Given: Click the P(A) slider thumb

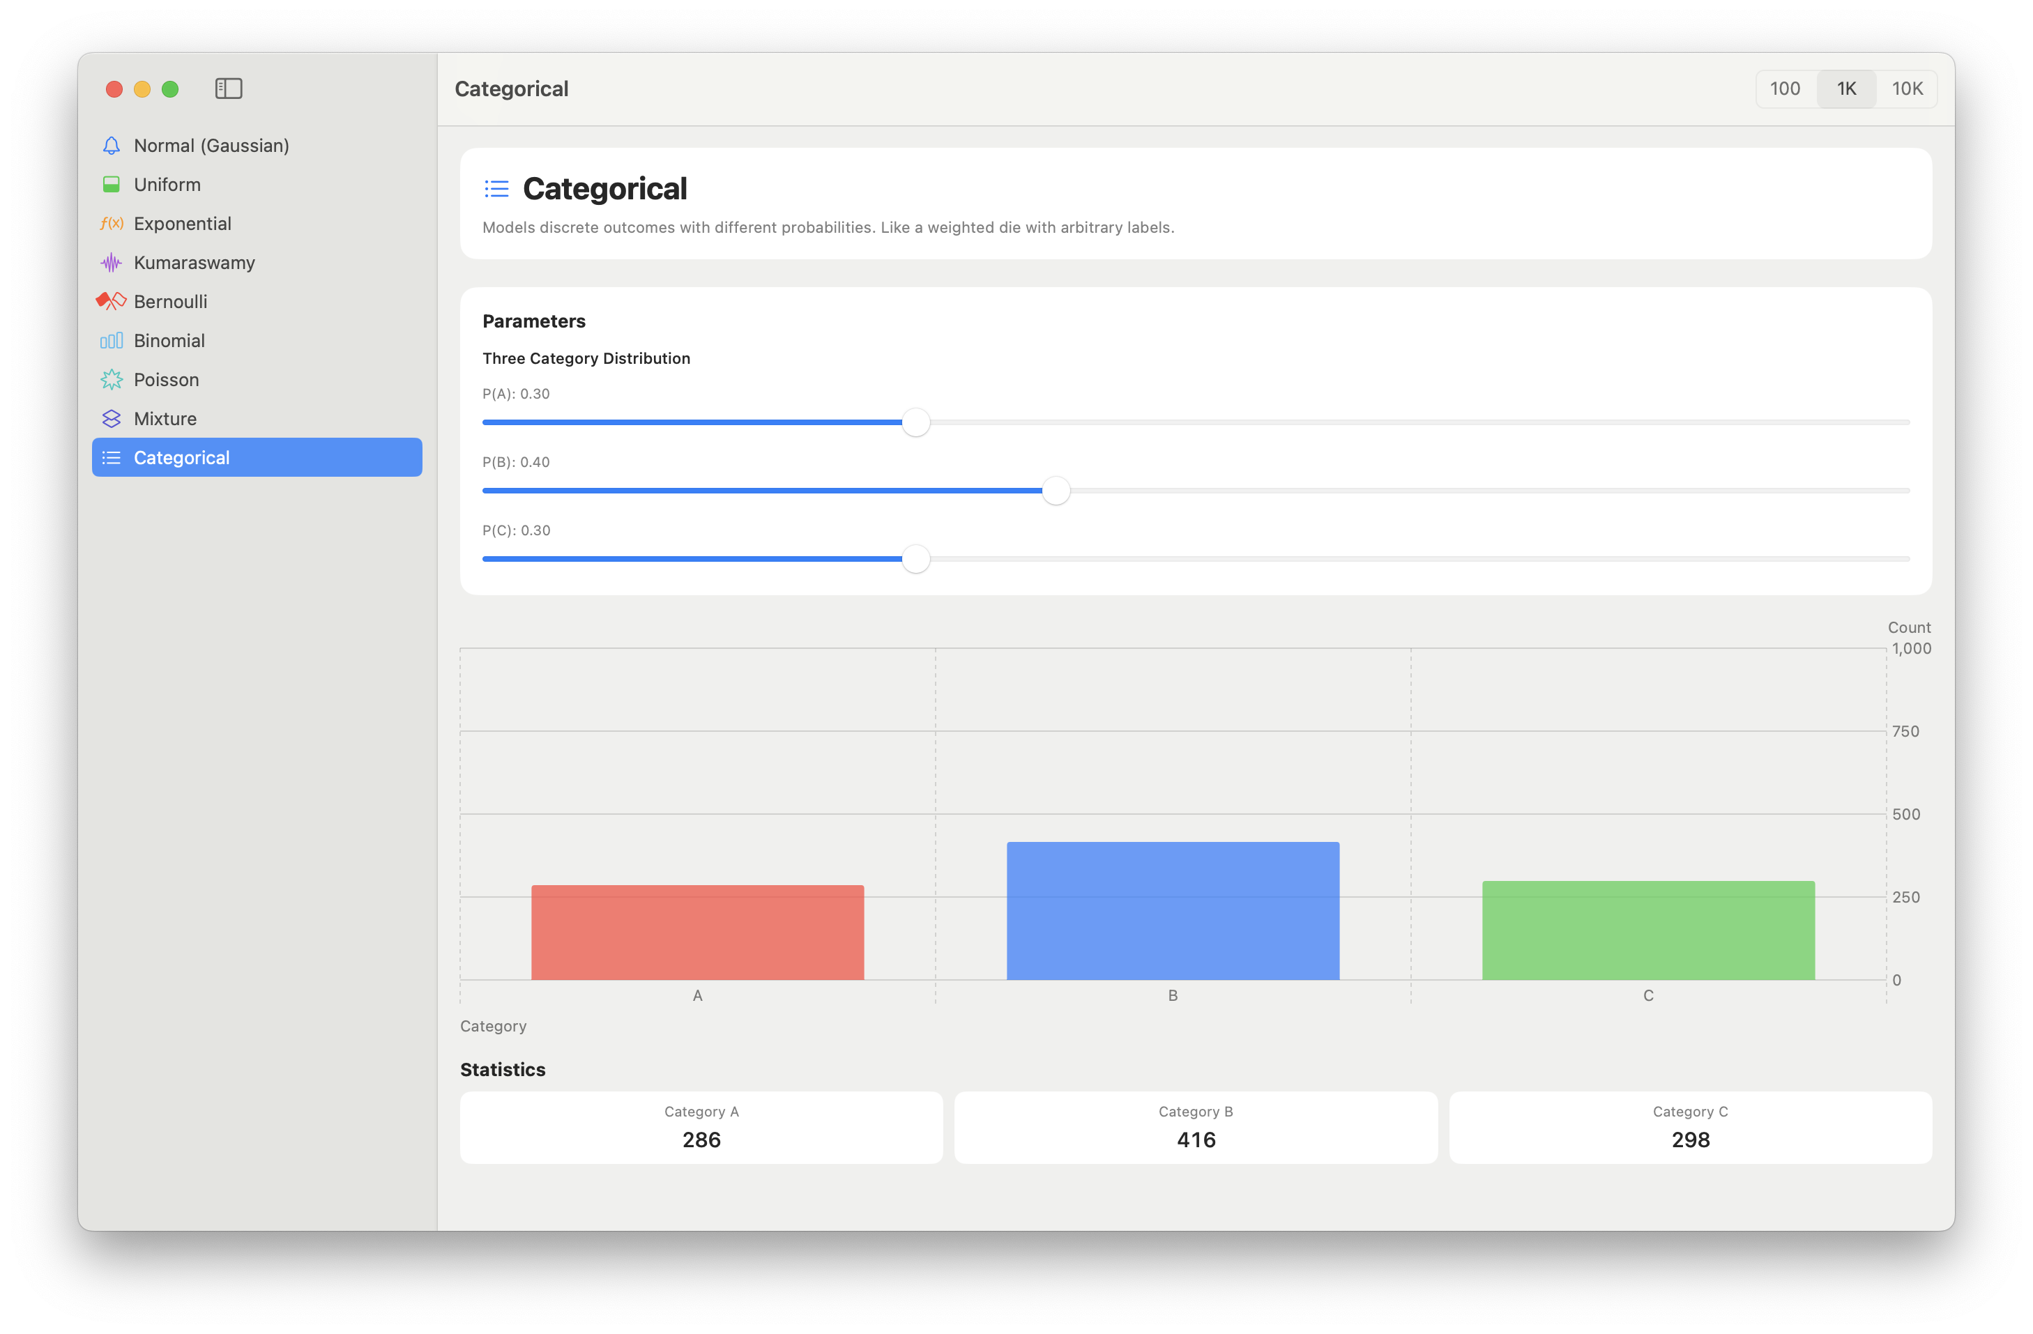Looking at the screenshot, I should coord(915,423).
